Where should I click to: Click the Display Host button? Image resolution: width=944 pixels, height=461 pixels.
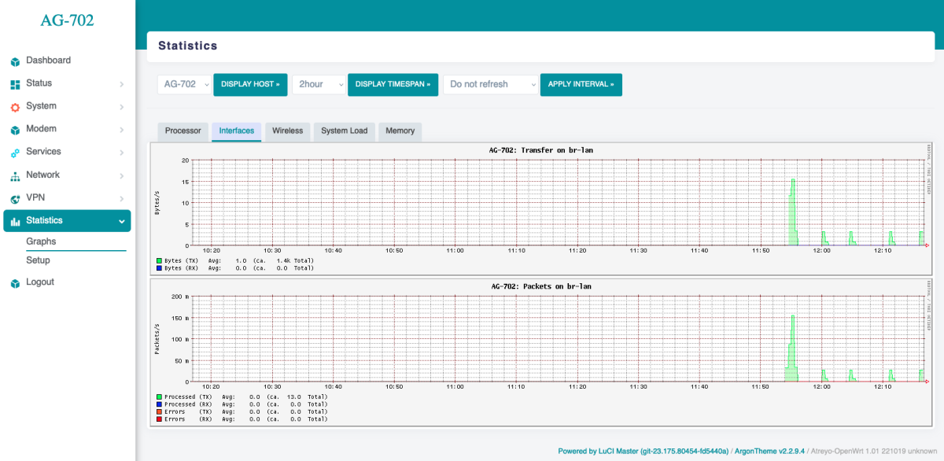pyautogui.click(x=250, y=84)
